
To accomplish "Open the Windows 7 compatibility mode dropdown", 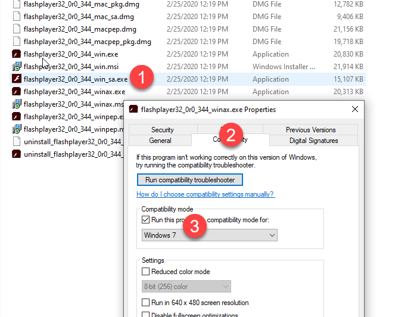I will point(210,235).
